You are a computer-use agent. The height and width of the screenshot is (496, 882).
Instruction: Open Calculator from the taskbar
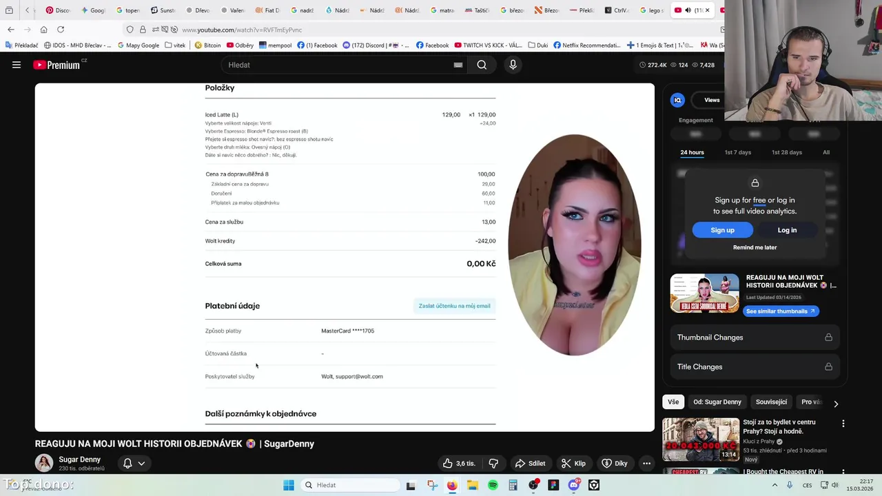513,485
